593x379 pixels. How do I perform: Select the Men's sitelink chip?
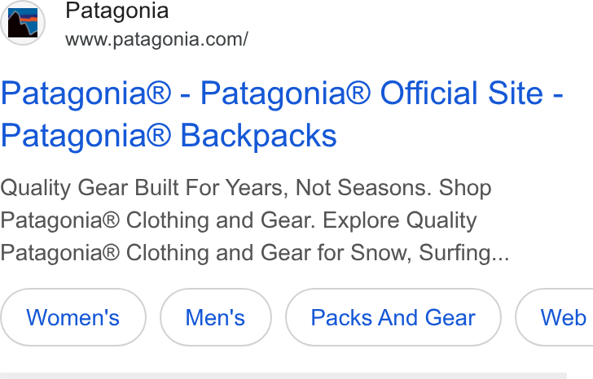216,317
